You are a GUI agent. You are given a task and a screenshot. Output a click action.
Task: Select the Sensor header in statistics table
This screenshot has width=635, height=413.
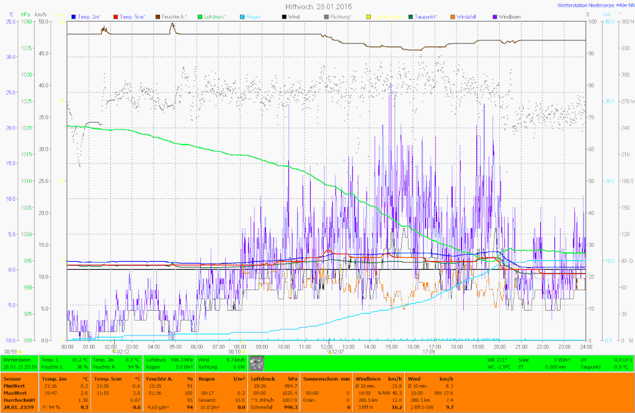pos(11,378)
